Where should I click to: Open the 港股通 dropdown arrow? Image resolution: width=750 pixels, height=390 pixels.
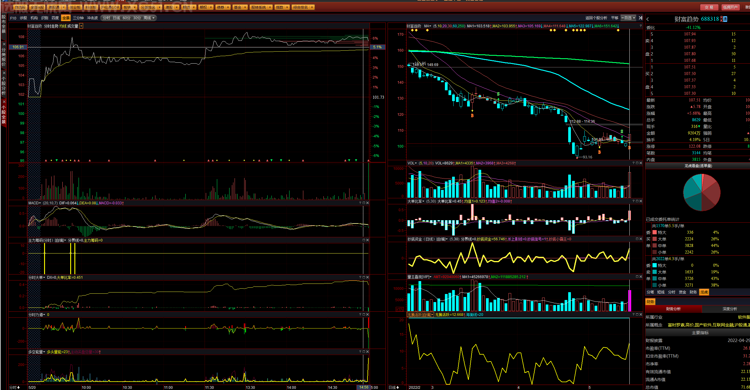pyautogui.click(x=64, y=7)
